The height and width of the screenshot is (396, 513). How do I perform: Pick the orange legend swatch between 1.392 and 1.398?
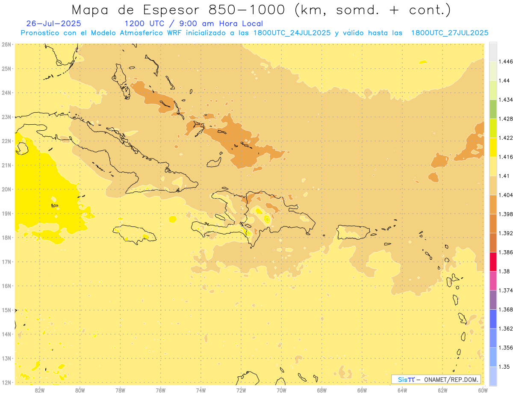[493, 223]
